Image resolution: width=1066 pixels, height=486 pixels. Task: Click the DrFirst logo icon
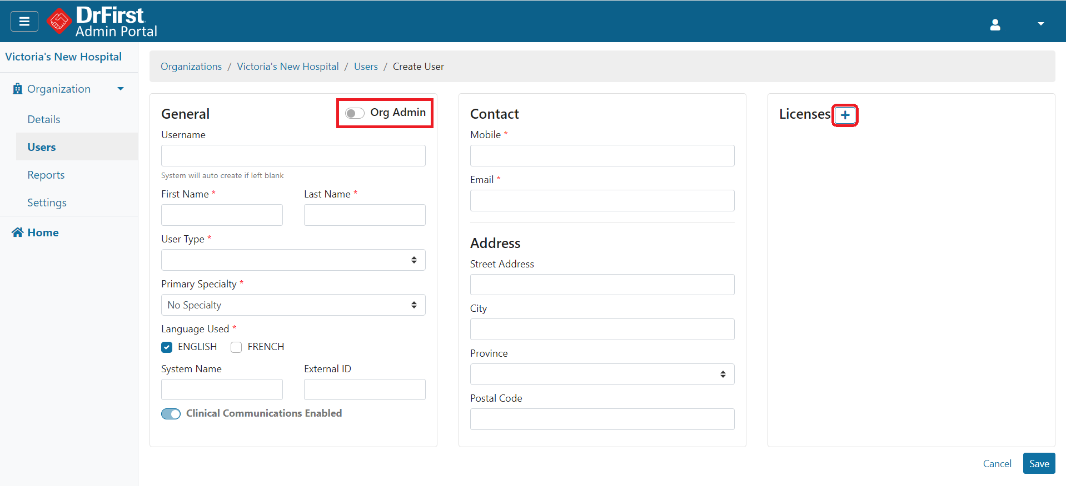coord(59,22)
